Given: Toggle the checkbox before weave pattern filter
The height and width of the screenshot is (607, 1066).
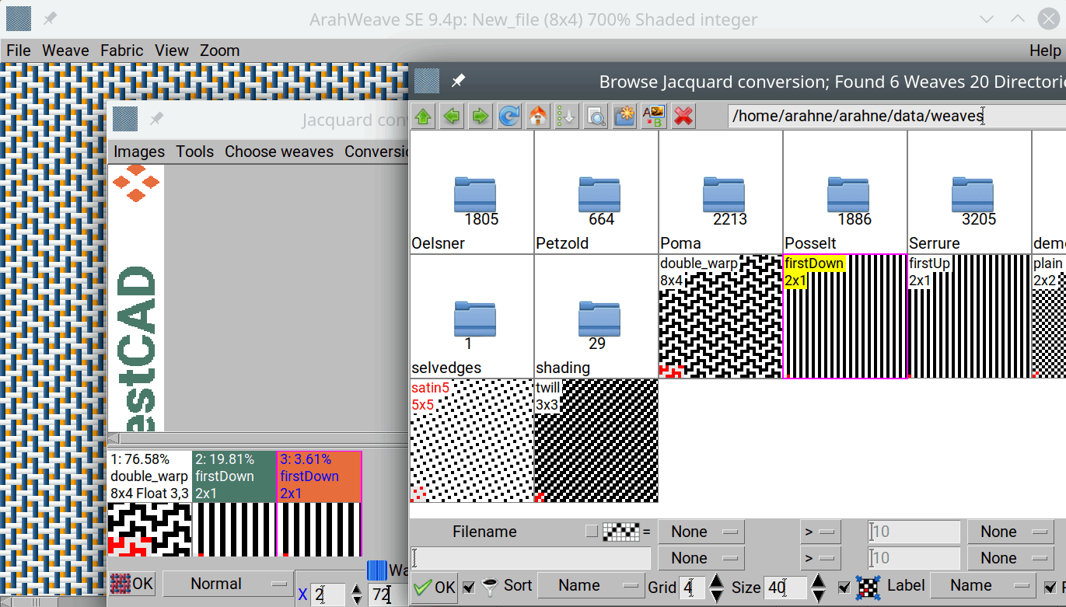Looking at the screenshot, I should pos(592,532).
